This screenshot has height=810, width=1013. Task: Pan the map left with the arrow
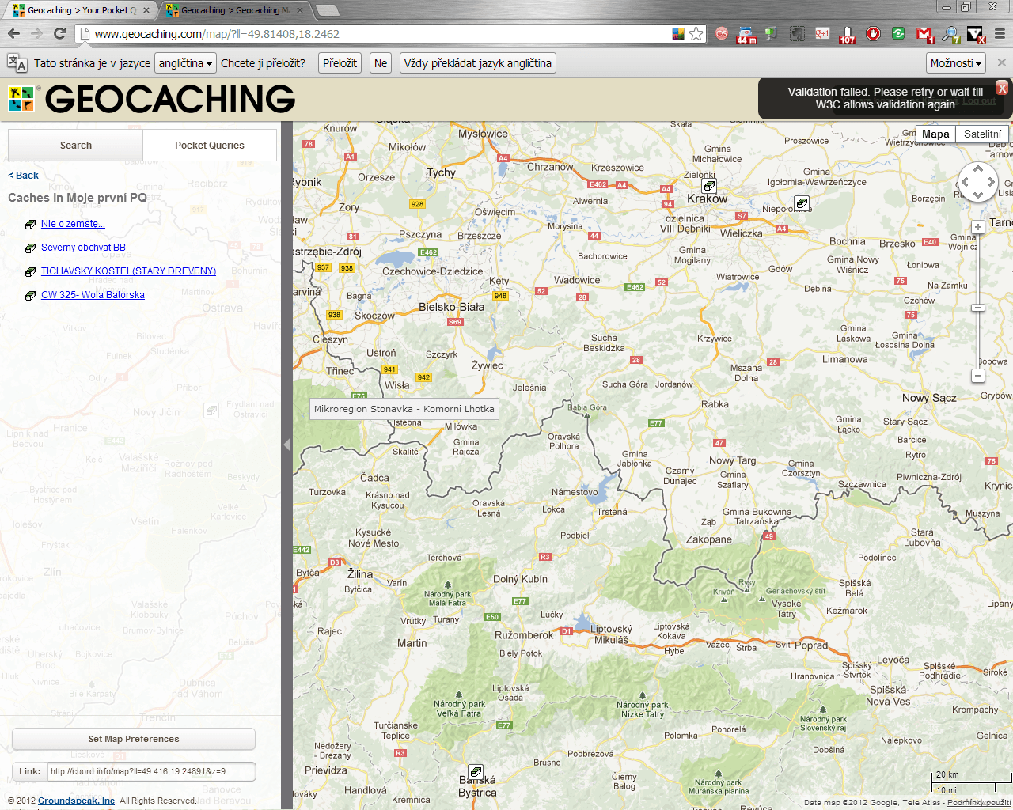coord(965,181)
